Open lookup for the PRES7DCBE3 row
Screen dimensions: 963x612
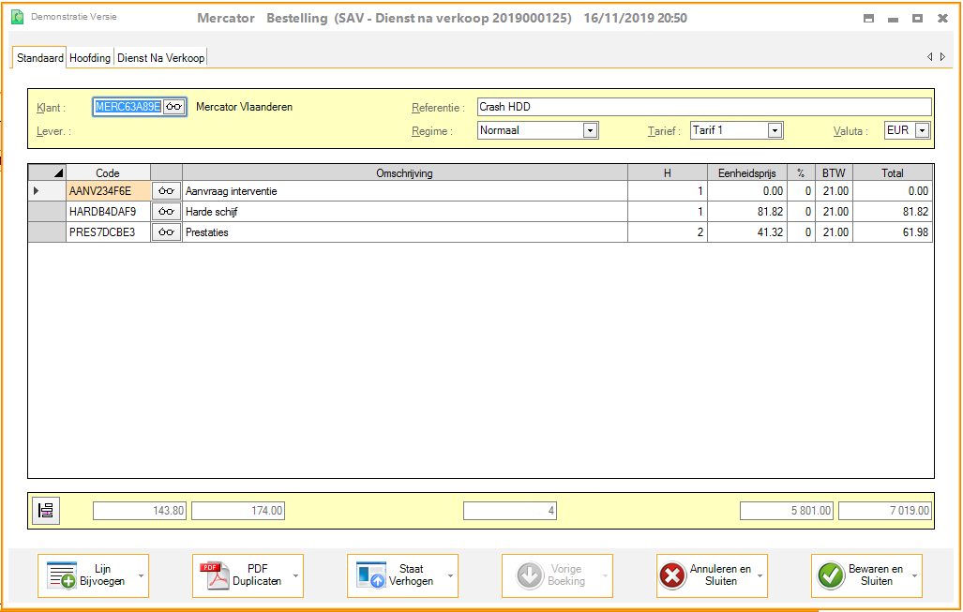point(166,232)
